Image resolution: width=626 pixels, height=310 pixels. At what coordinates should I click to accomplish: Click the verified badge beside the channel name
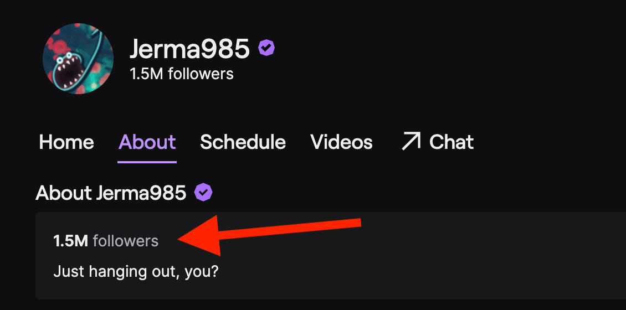click(x=266, y=49)
